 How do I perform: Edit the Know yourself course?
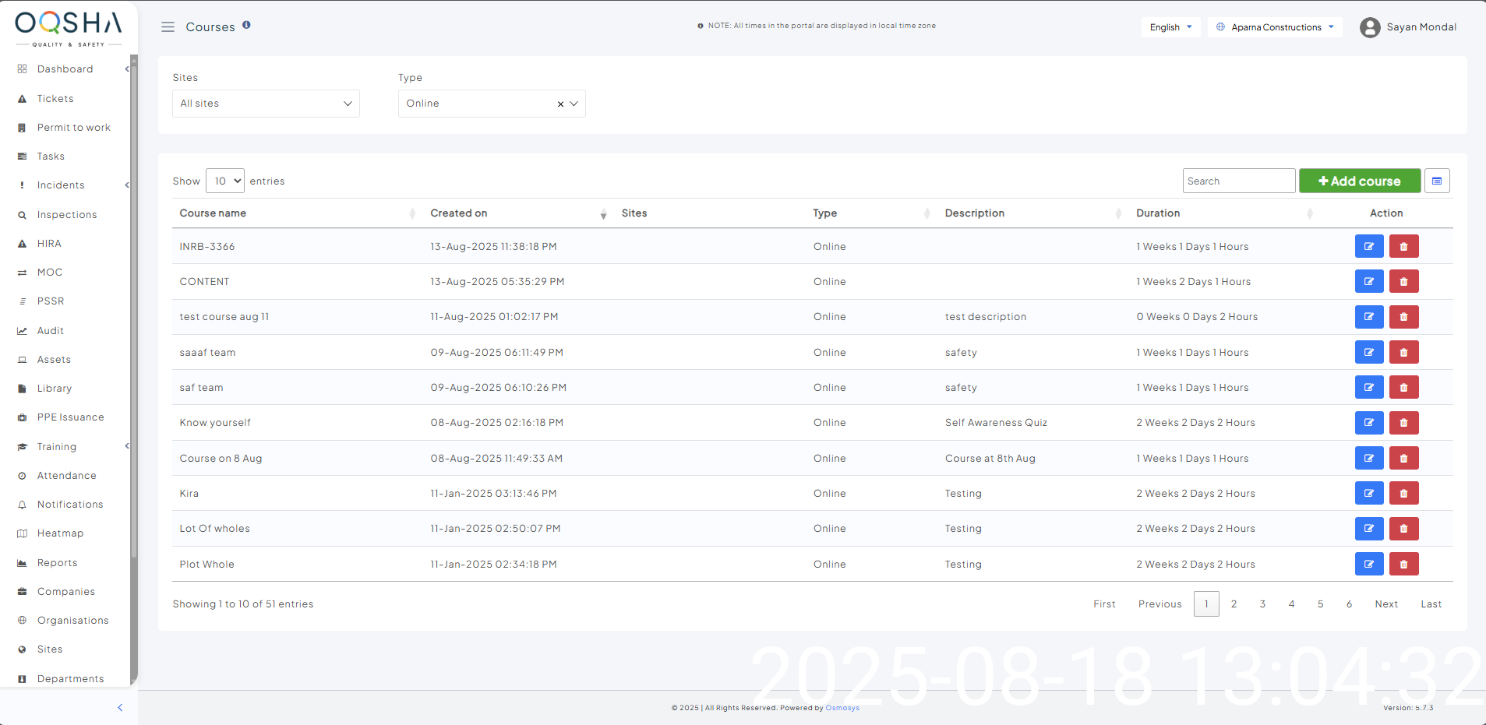1368,423
